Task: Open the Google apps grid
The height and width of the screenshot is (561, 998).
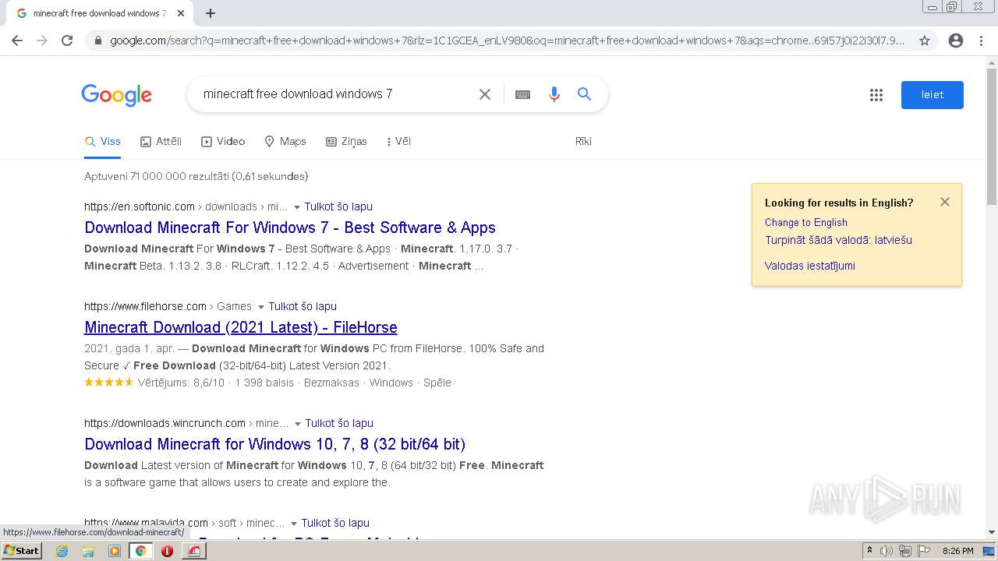Action: (876, 95)
